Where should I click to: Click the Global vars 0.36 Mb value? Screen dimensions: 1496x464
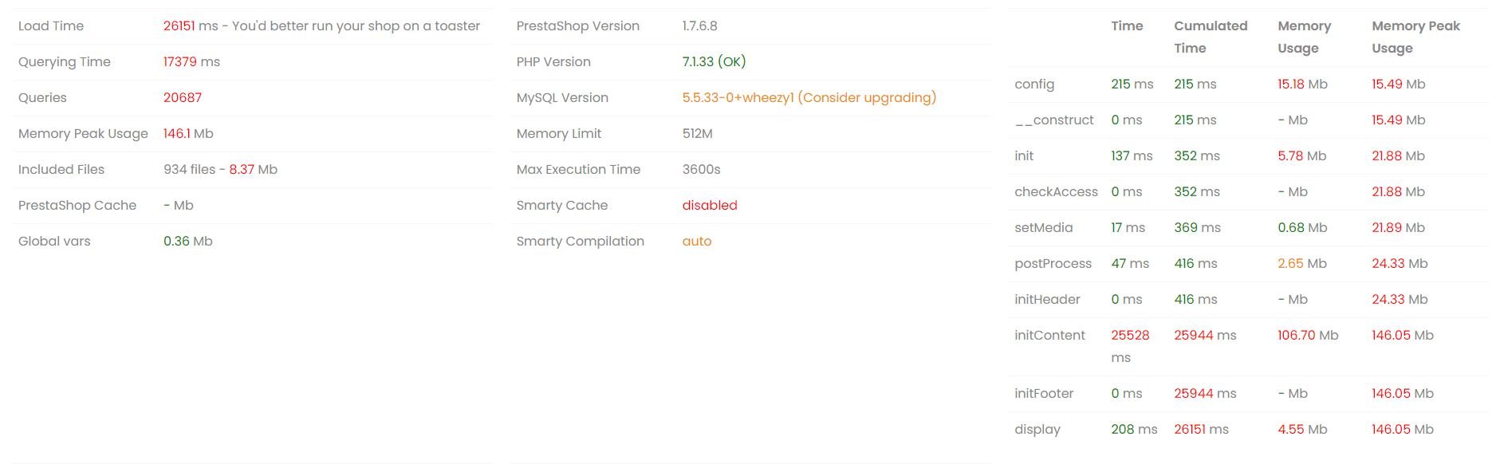188,241
